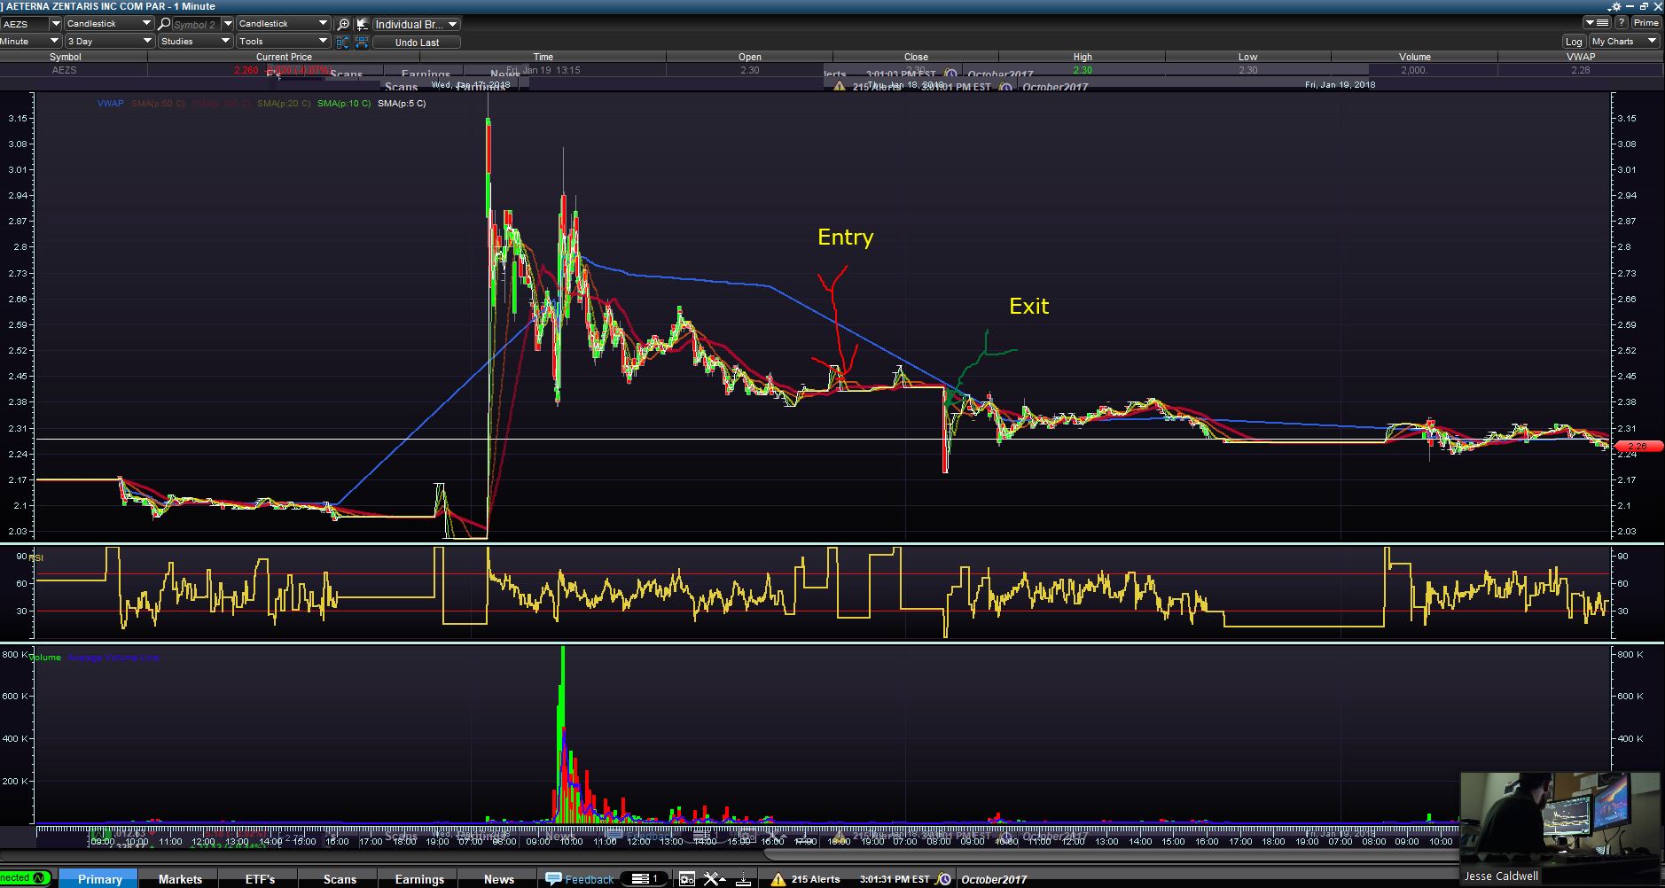Click the crosshair cursor plus-minus icon
Viewport: 1665px width, 888px height.
click(362, 24)
